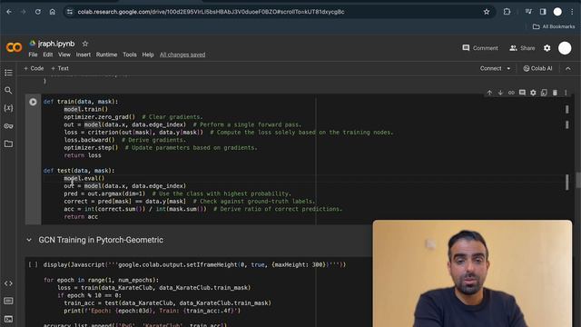This screenshot has width=581, height=327.
Task: Click the Share button
Action: [x=522, y=48]
